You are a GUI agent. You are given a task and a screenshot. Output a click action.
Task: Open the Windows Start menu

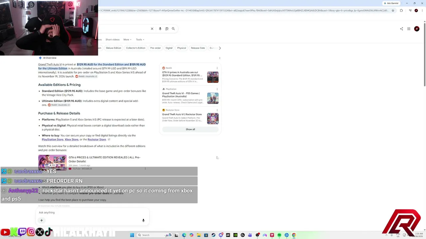132,235
